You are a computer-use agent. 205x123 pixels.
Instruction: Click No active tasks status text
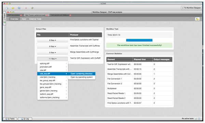188,119
